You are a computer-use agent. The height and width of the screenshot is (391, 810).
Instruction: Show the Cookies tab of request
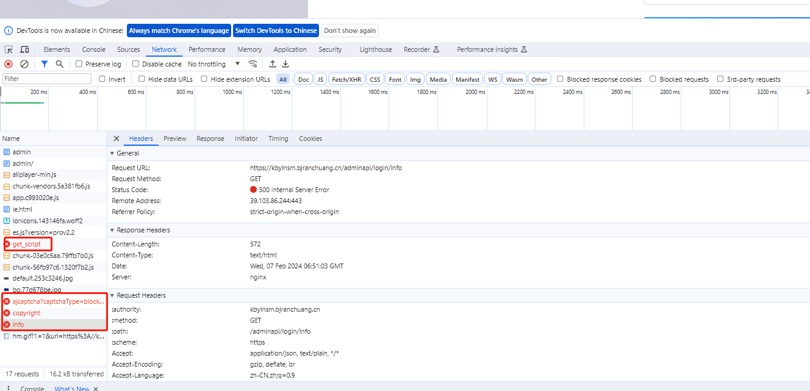point(310,138)
